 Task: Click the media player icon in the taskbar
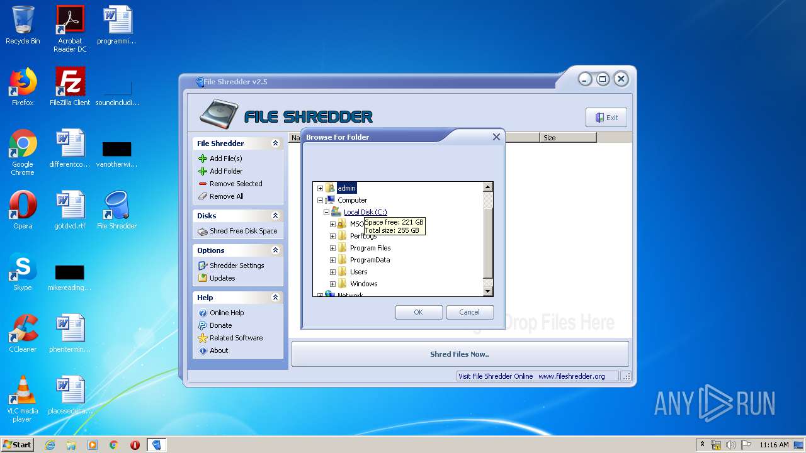click(93, 445)
